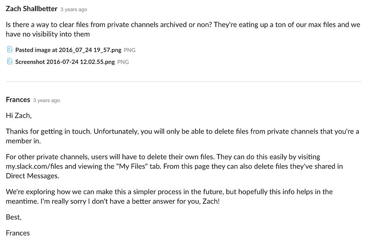Open the Pasted image at 2016_07_24 19_57.png attachment
This screenshot has height=241, width=368.
[68, 50]
